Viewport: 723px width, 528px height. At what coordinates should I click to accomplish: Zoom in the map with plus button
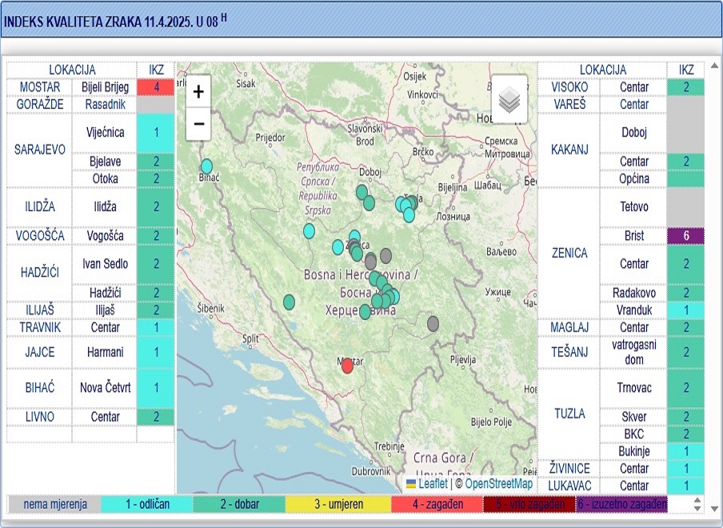[198, 92]
